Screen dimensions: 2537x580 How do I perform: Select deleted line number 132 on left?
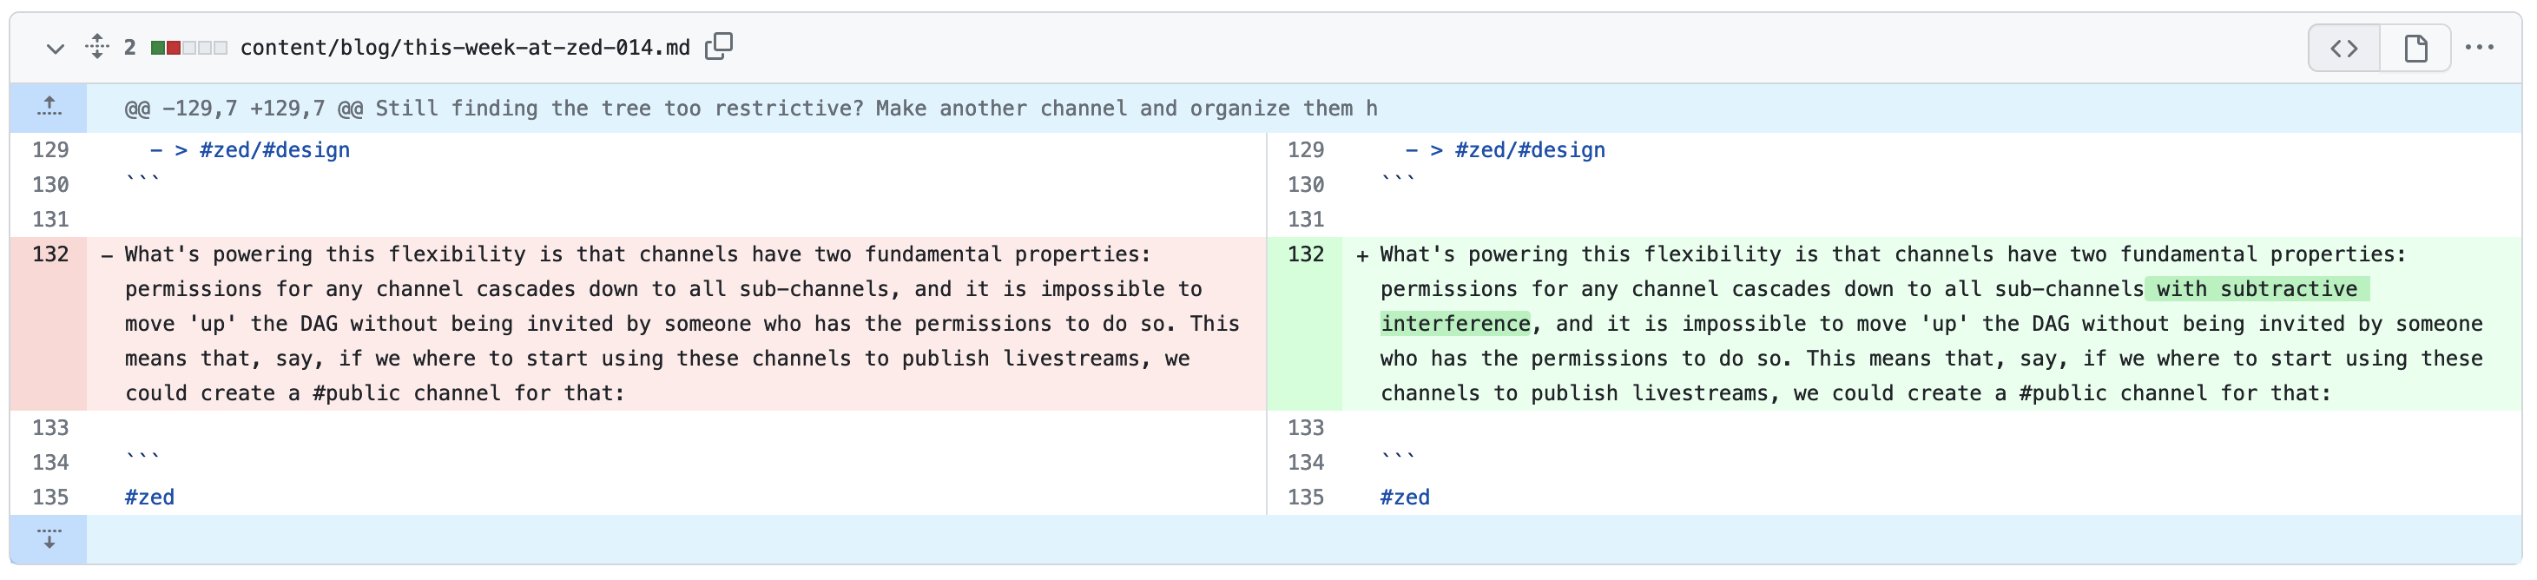pos(50,254)
